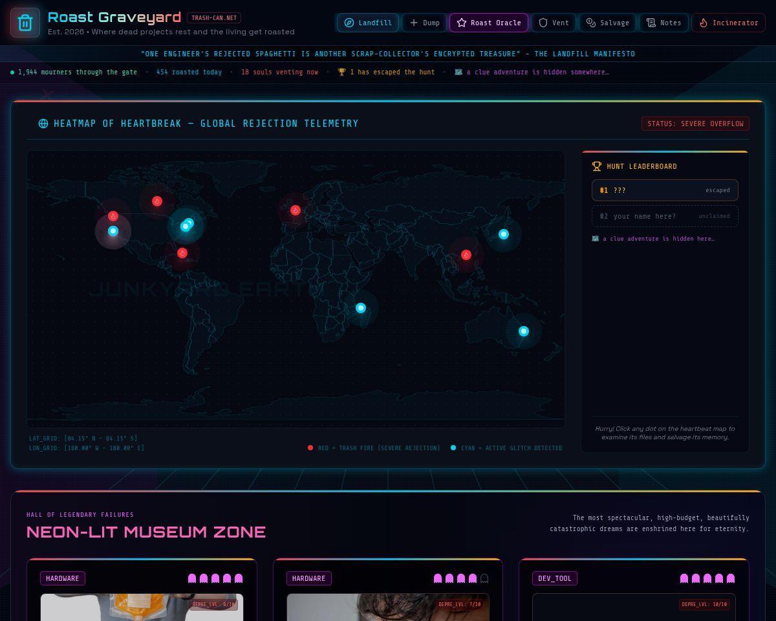The height and width of the screenshot is (621, 776).
Task: Select the red fire dot over Europe
Action: [296, 210]
